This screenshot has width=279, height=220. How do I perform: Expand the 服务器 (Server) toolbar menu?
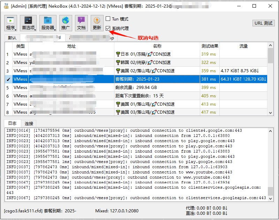point(48,24)
